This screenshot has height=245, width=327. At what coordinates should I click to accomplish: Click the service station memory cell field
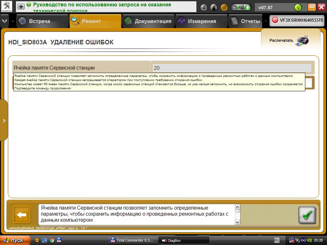[232, 68]
